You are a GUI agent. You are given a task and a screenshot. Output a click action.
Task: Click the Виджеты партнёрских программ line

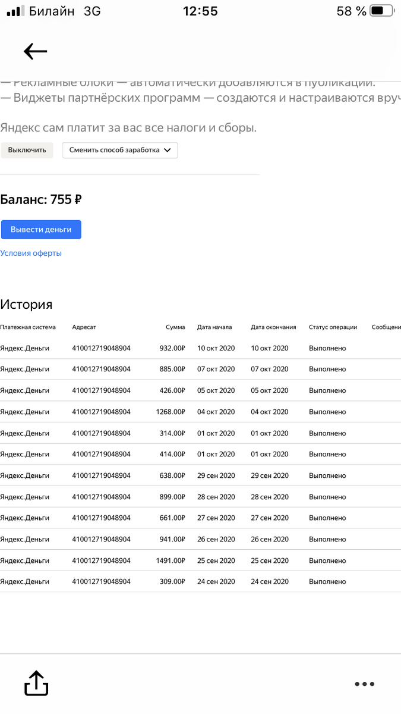point(200,98)
